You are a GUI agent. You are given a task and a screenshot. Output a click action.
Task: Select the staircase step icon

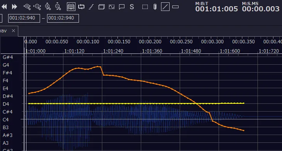(91, 7)
